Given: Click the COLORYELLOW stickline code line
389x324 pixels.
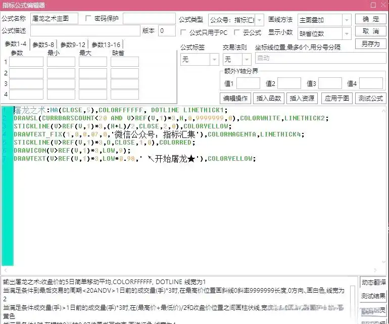Looking at the screenshot, I should pos(123,126).
